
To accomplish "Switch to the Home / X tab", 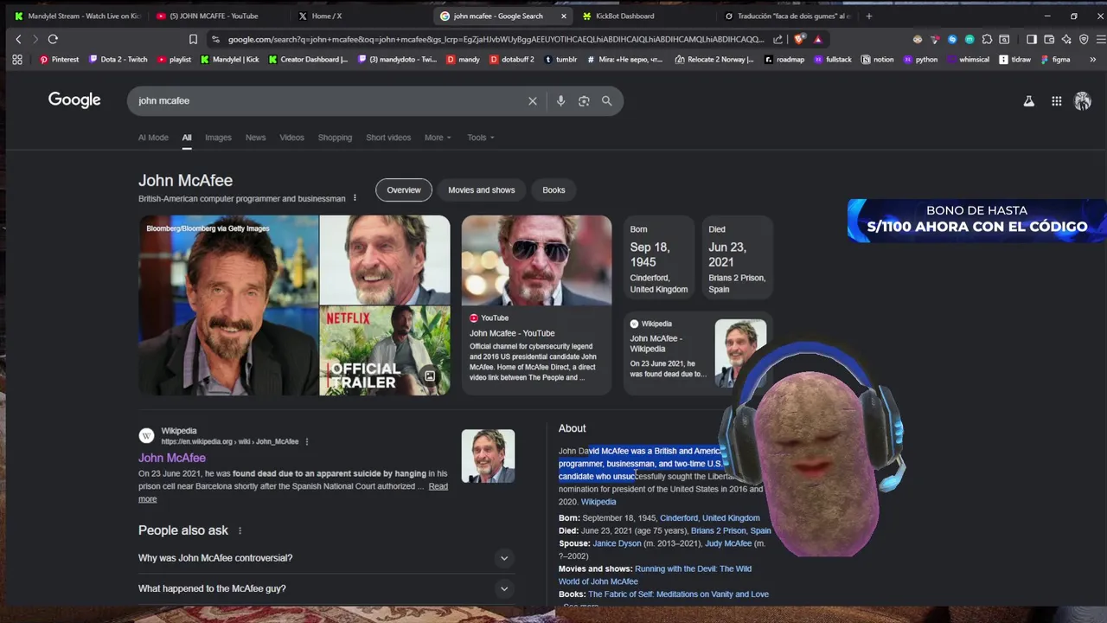I will tap(361, 16).
